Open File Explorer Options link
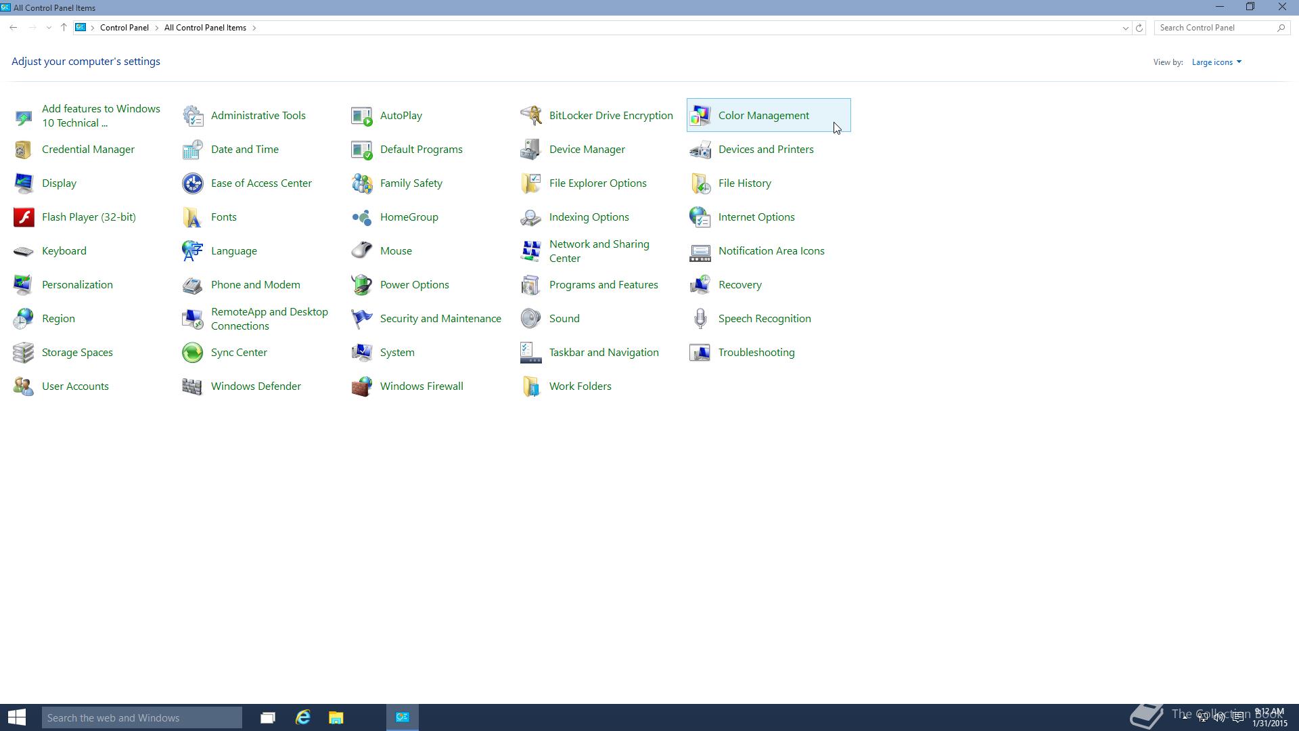Viewport: 1299px width, 731px height. (x=597, y=183)
